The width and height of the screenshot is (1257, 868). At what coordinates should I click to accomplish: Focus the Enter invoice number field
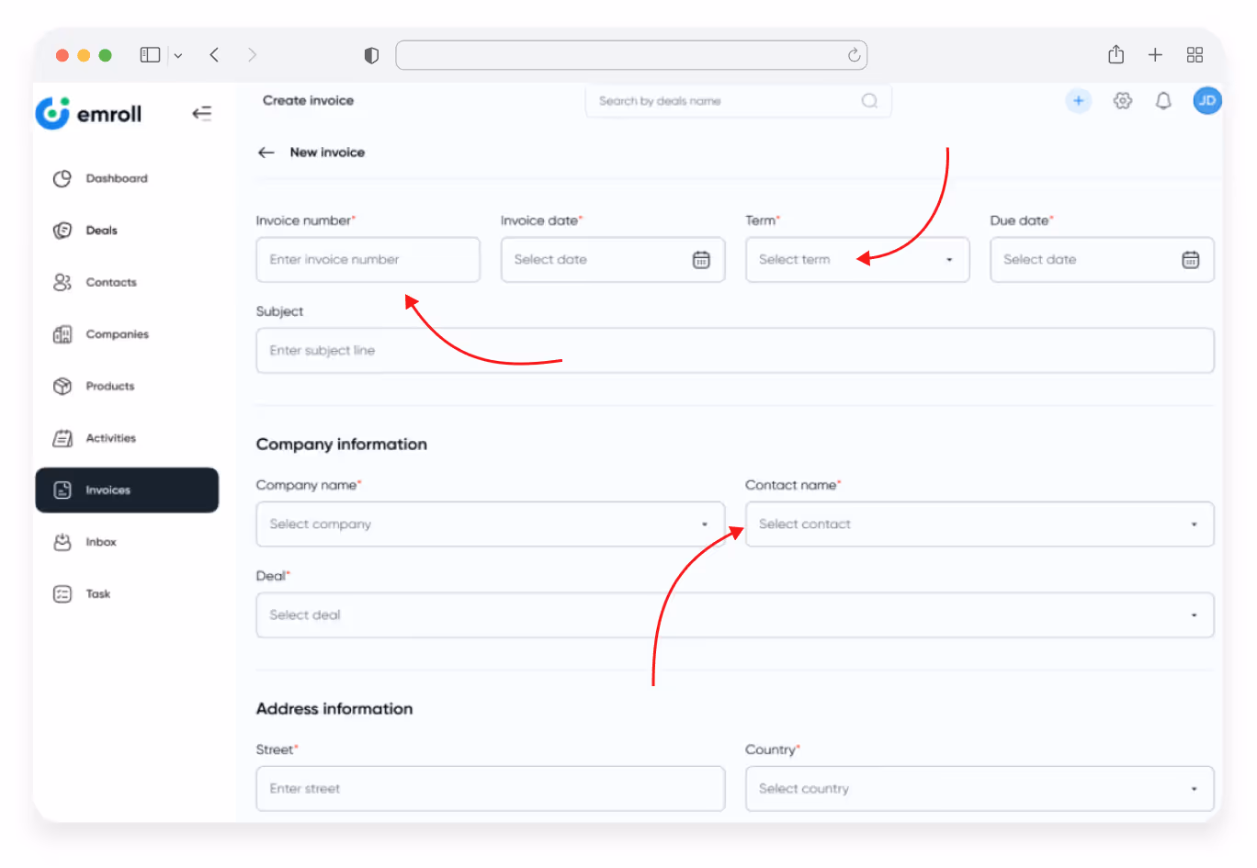pos(368,260)
